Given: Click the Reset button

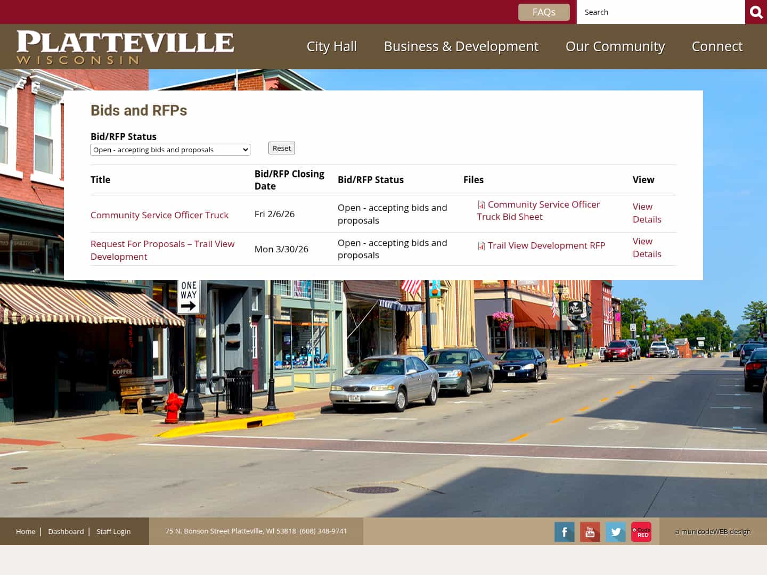Looking at the screenshot, I should click(281, 148).
